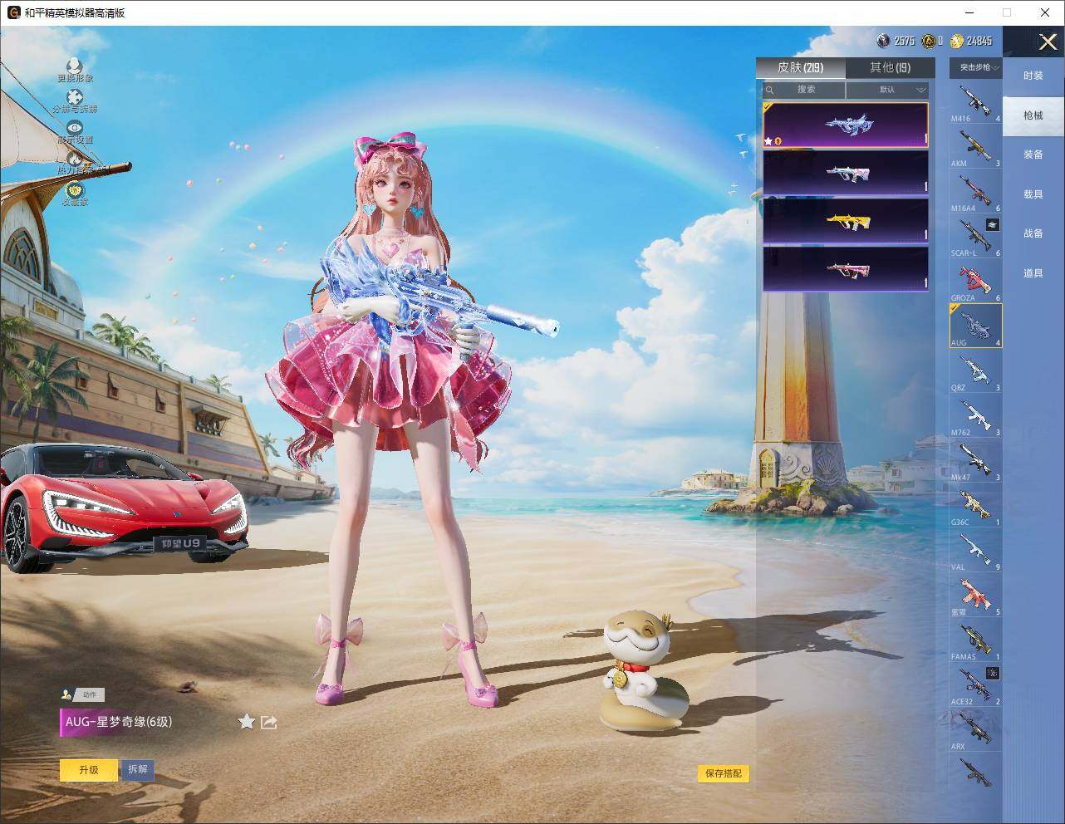This screenshot has height=824, width=1065.
Task: Select the GROZA rifle icon
Action: point(975,281)
